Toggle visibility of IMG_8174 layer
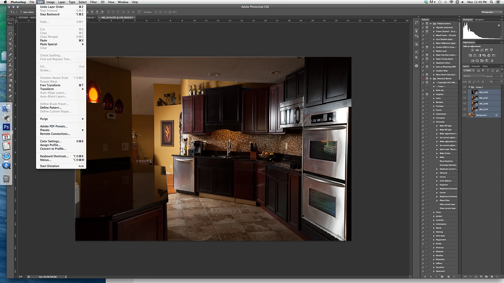The height and width of the screenshot is (283, 504). [x=465, y=109]
